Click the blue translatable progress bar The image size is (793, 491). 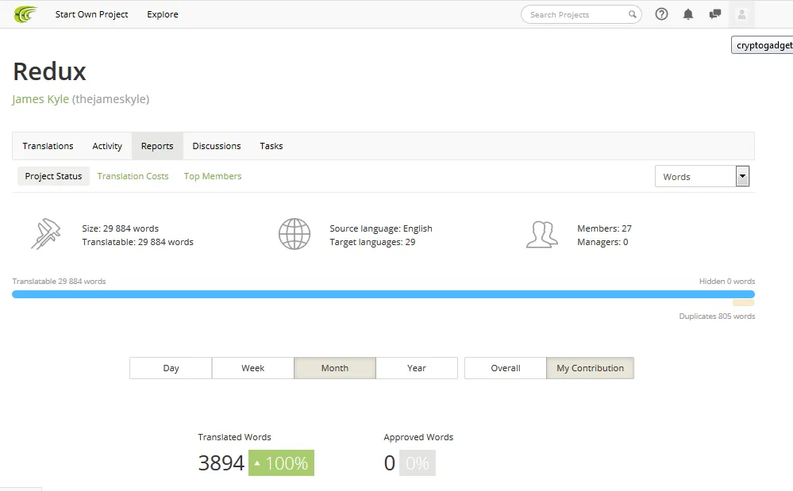[x=383, y=294]
